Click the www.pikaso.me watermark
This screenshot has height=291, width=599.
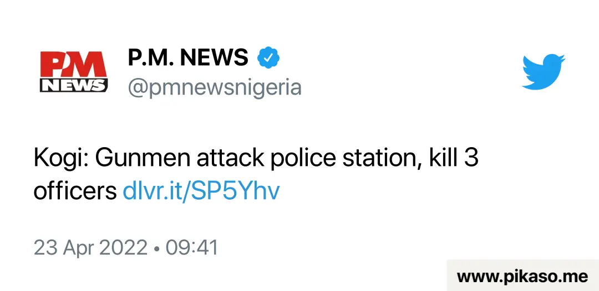522,276
